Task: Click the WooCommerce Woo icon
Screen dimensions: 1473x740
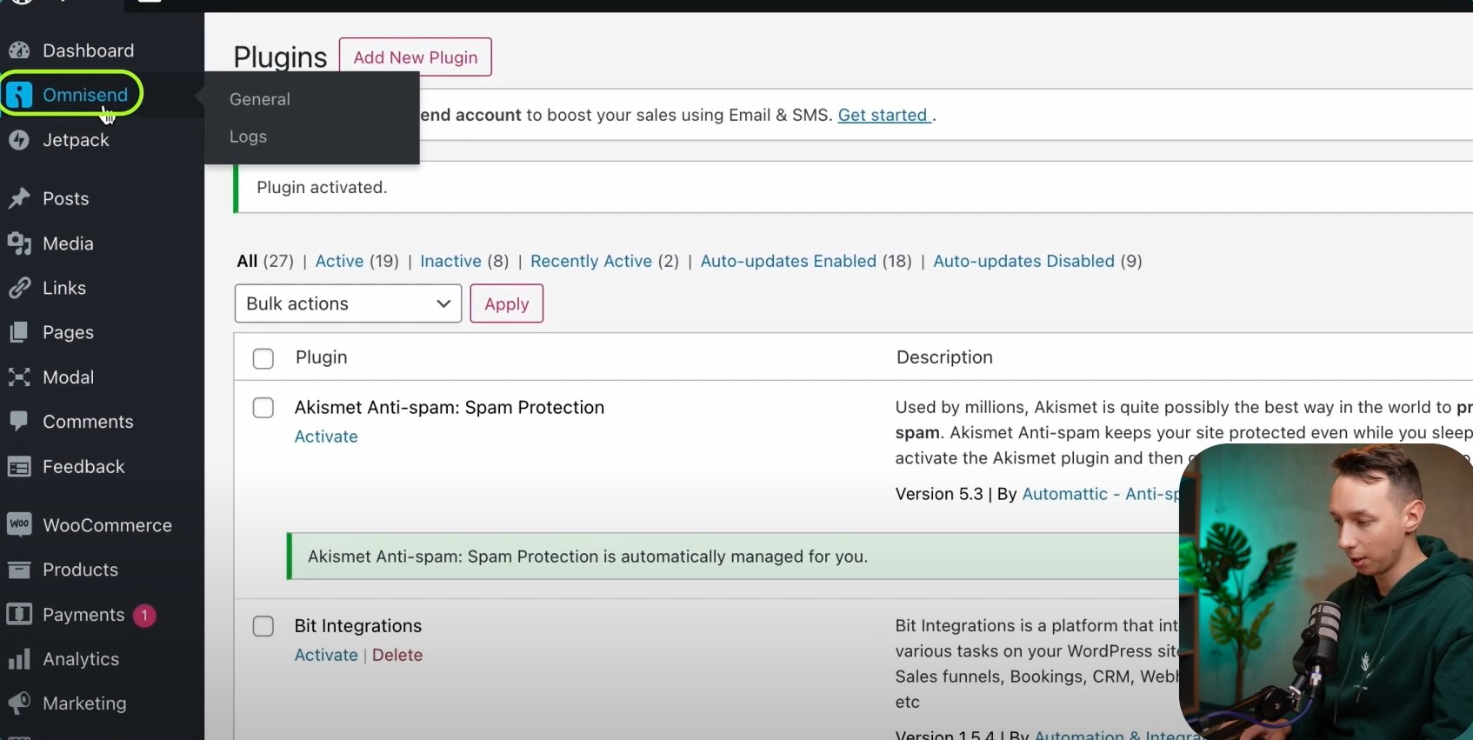Action: (19, 524)
